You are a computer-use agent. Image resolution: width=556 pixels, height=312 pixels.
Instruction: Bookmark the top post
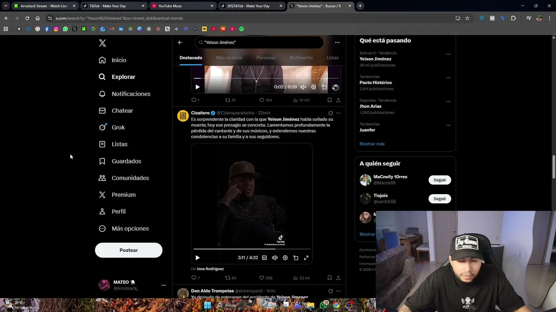[x=329, y=100]
